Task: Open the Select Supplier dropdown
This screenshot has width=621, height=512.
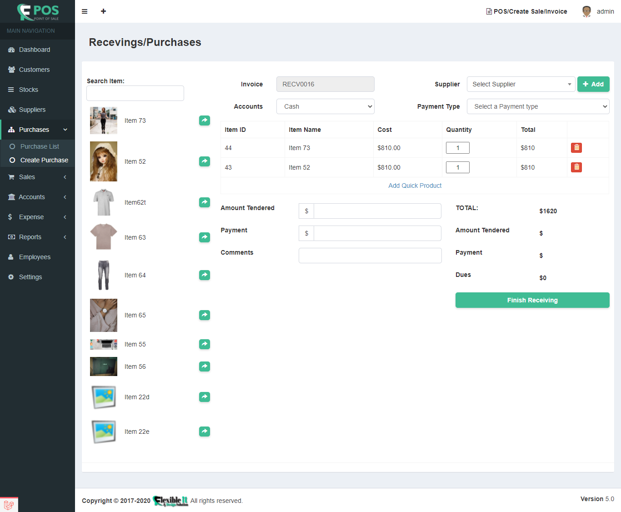Action: pos(521,84)
